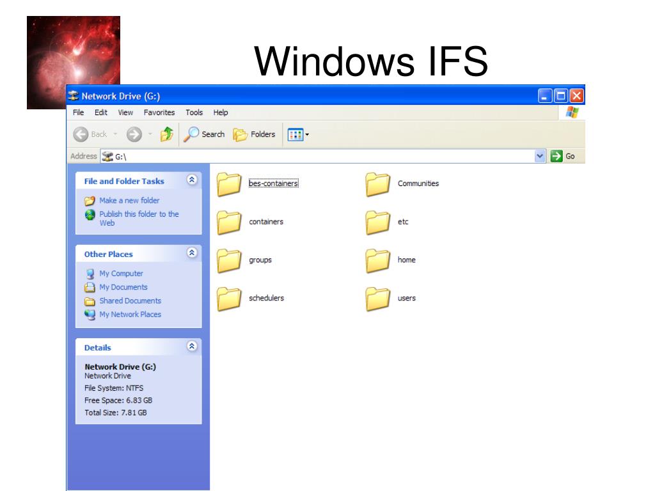Open the Tools menu
This screenshot has width=655, height=491.
194,113
